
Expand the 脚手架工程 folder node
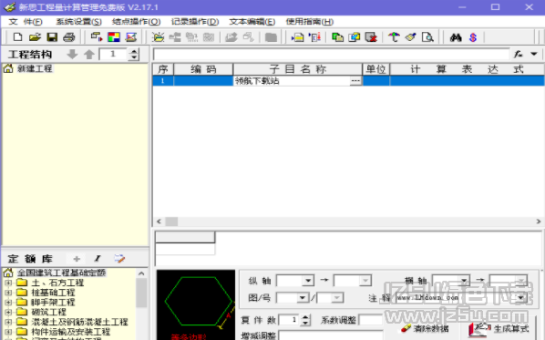8,302
